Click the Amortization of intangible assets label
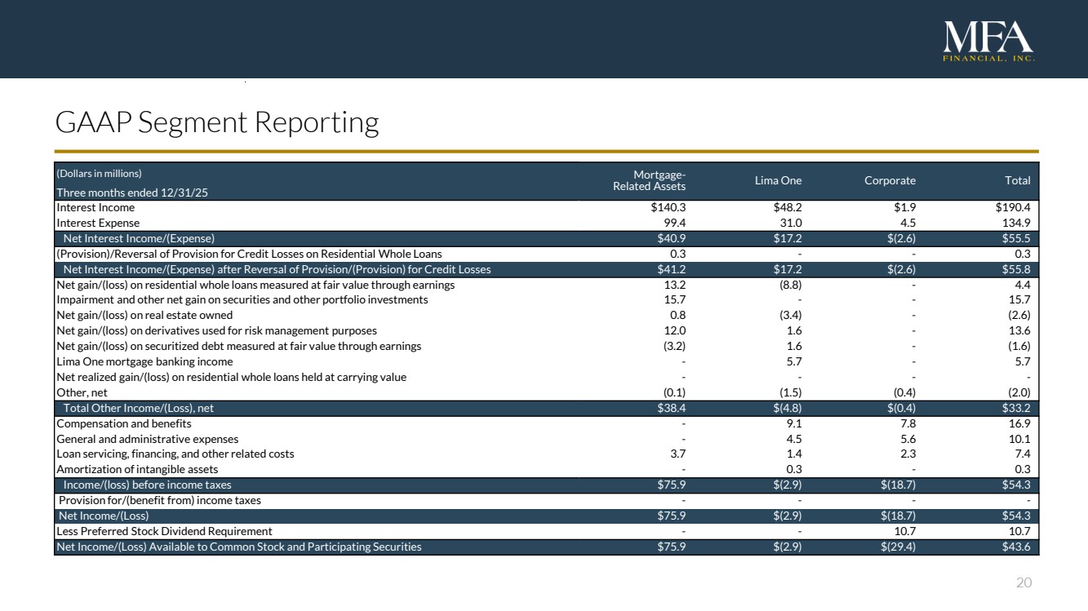 pyautogui.click(x=137, y=469)
